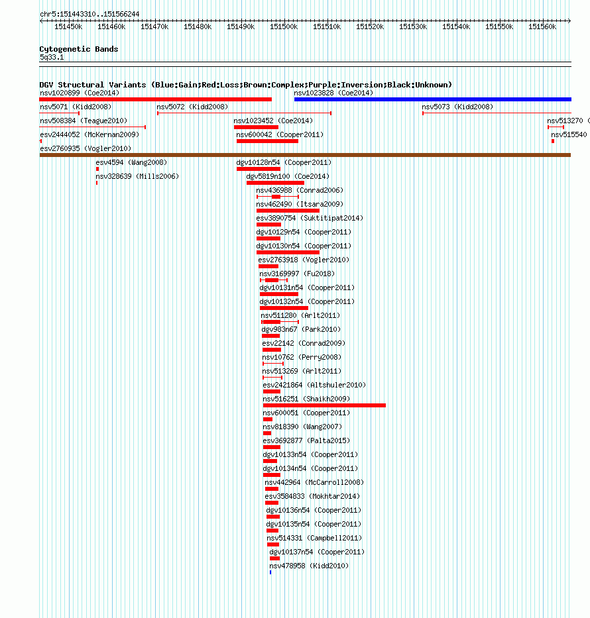Select esv2421864 (Altshuler2010) label
This screenshot has height=618, width=590.
[x=314, y=385]
